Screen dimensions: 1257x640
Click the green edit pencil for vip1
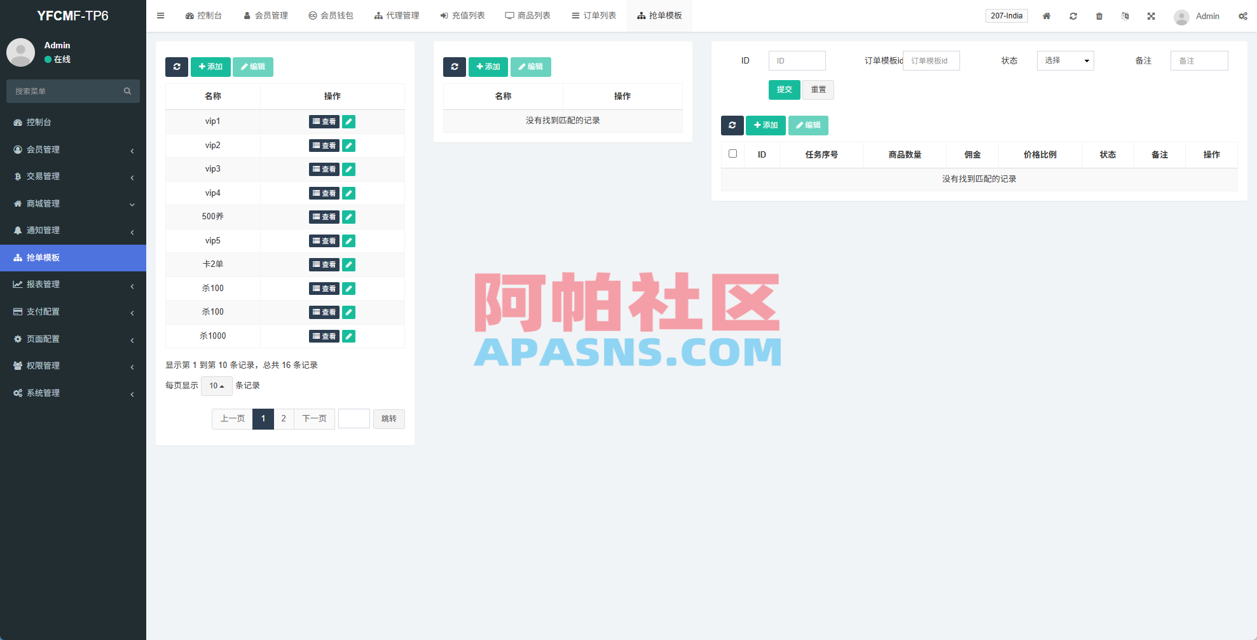tap(348, 121)
